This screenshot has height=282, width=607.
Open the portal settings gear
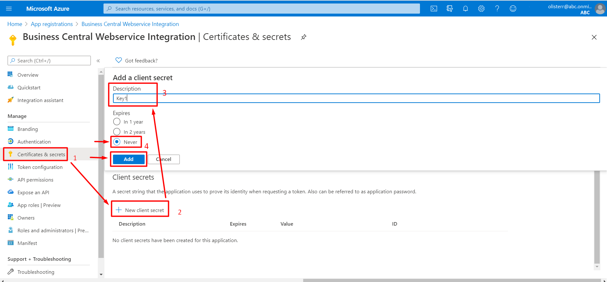pyautogui.click(x=481, y=9)
